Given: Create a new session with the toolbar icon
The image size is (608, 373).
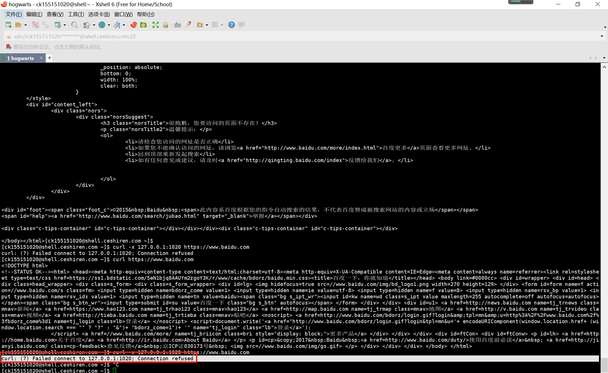Looking at the screenshot, I should click(x=9, y=24).
